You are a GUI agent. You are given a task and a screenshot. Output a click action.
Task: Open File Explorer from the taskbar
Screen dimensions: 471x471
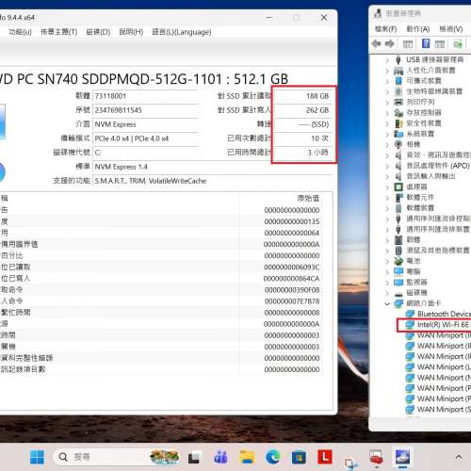pyautogui.click(x=247, y=457)
